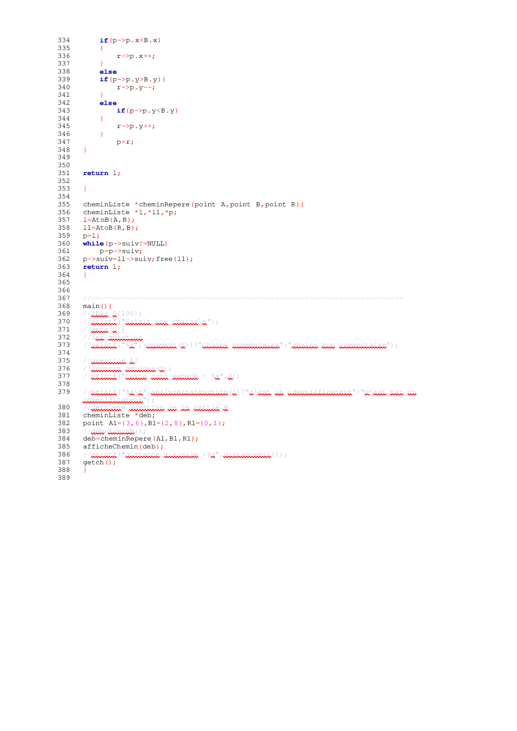Click the return statement on line 351
Image resolution: width=517 pixels, height=731 pixels.
click(x=102, y=173)
